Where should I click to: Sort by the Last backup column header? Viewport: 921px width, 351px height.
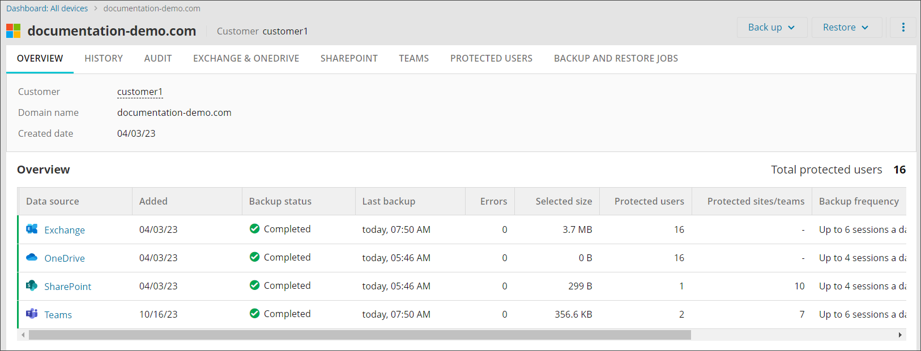click(389, 201)
